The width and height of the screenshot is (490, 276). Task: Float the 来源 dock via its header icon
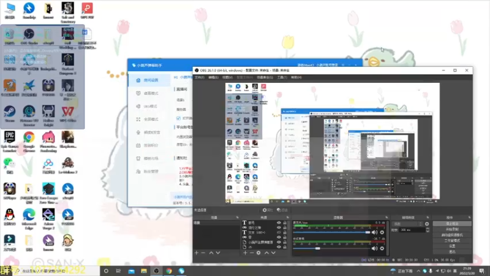[x=288, y=218]
